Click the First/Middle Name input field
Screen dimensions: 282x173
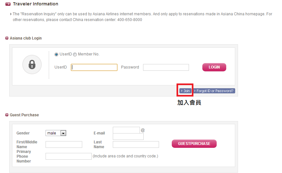click(64, 144)
